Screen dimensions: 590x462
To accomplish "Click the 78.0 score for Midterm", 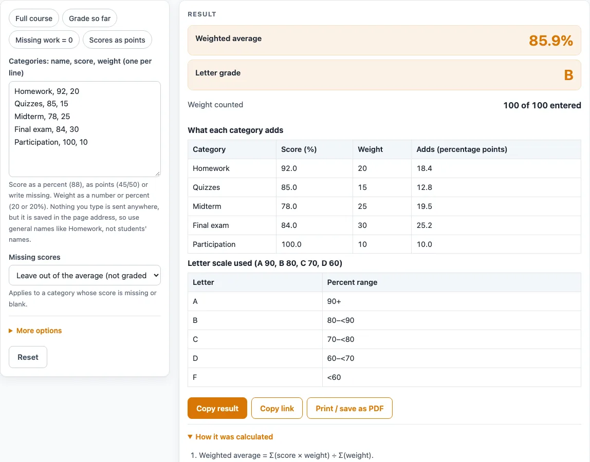I will [x=289, y=206].
